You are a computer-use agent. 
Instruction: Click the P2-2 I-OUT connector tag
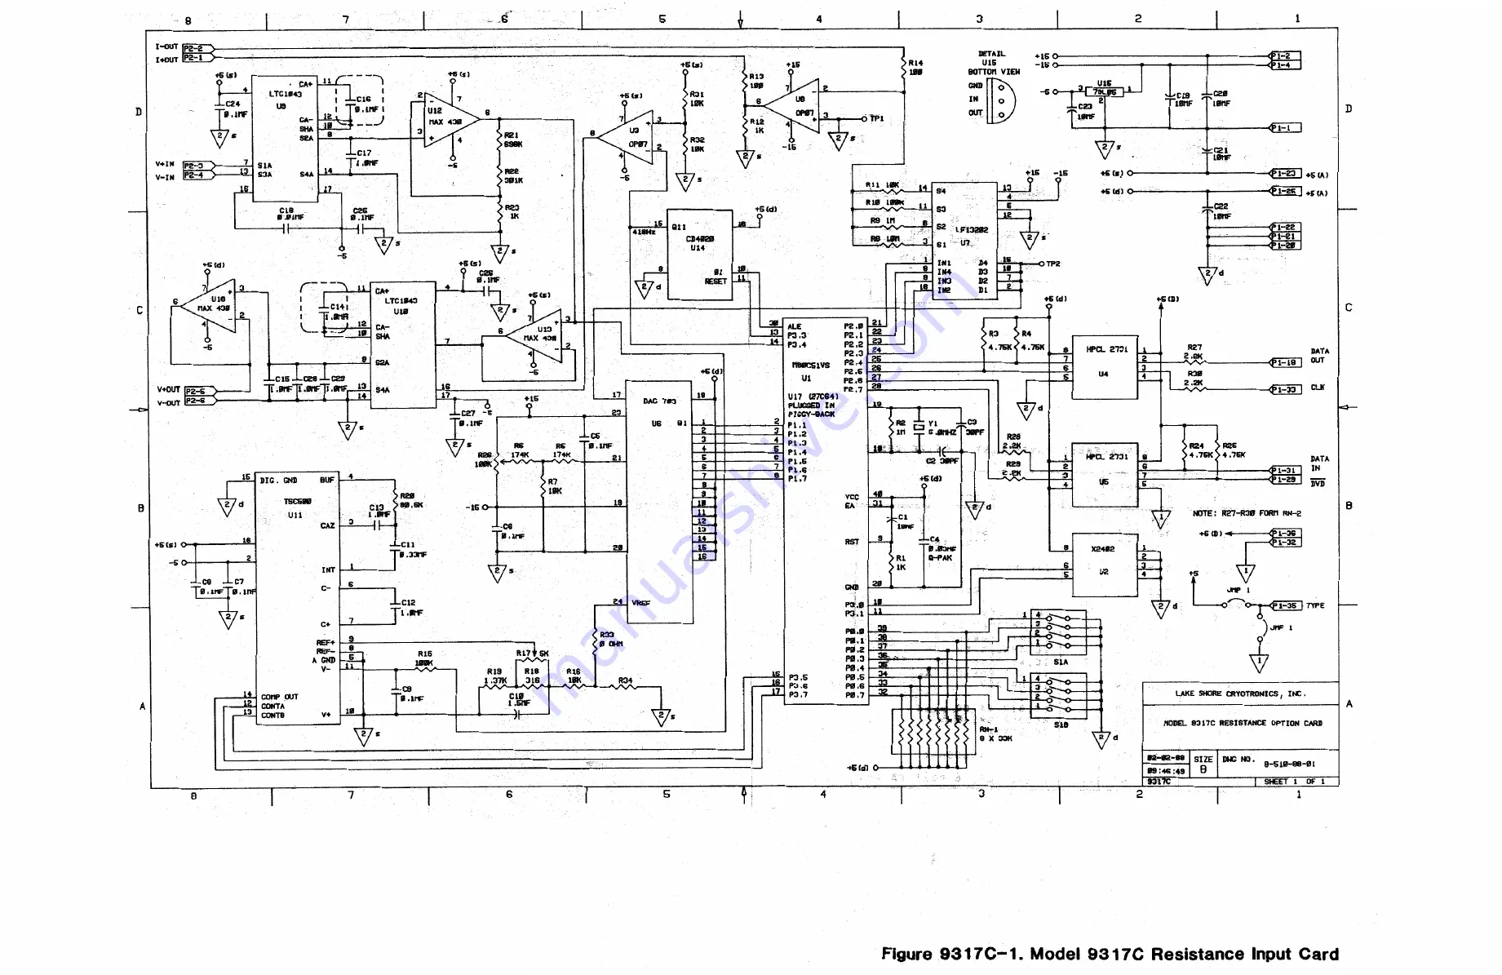197,48
